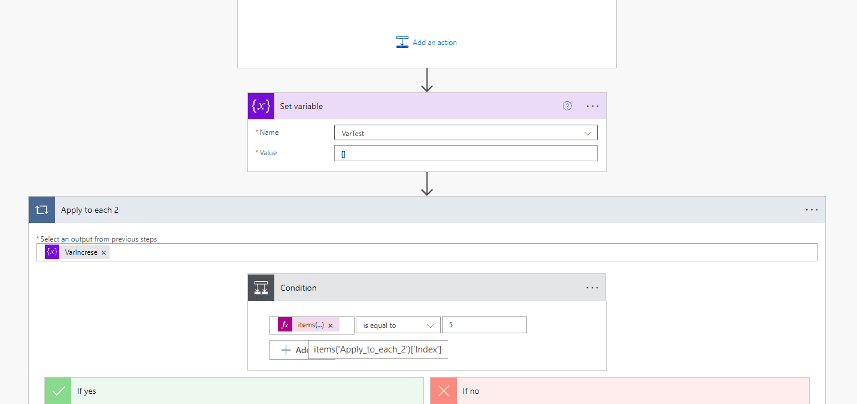Remove the items(...) expression token
This screenshot has width=857, height=404.
(x=331, y=324)
